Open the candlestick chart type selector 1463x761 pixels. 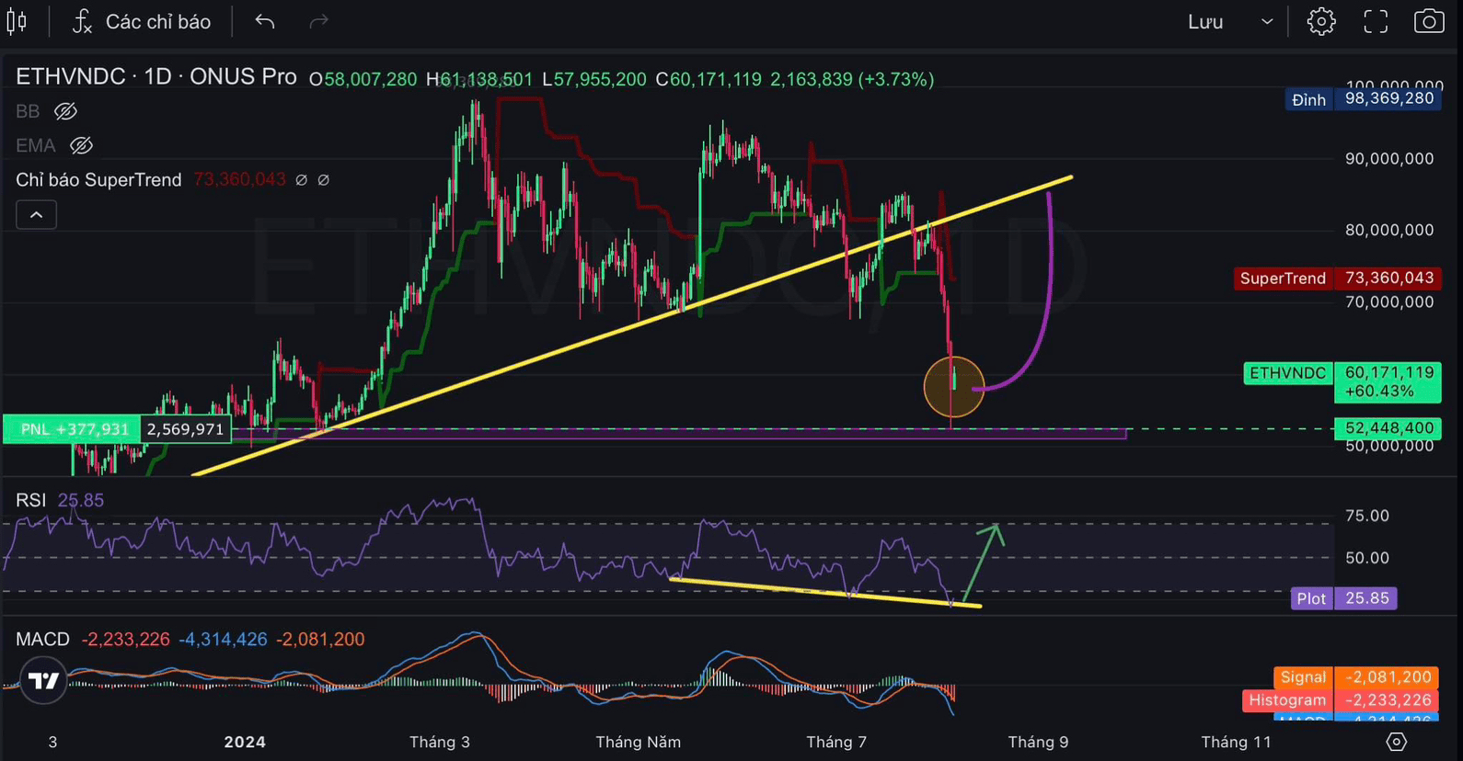(x=17, y=21)
